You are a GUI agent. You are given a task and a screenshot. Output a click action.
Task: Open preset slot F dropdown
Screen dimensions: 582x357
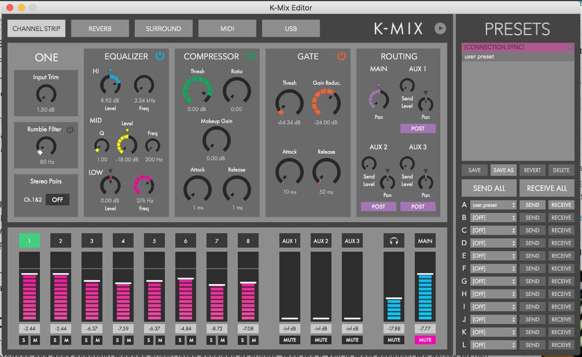coord(494,269)
